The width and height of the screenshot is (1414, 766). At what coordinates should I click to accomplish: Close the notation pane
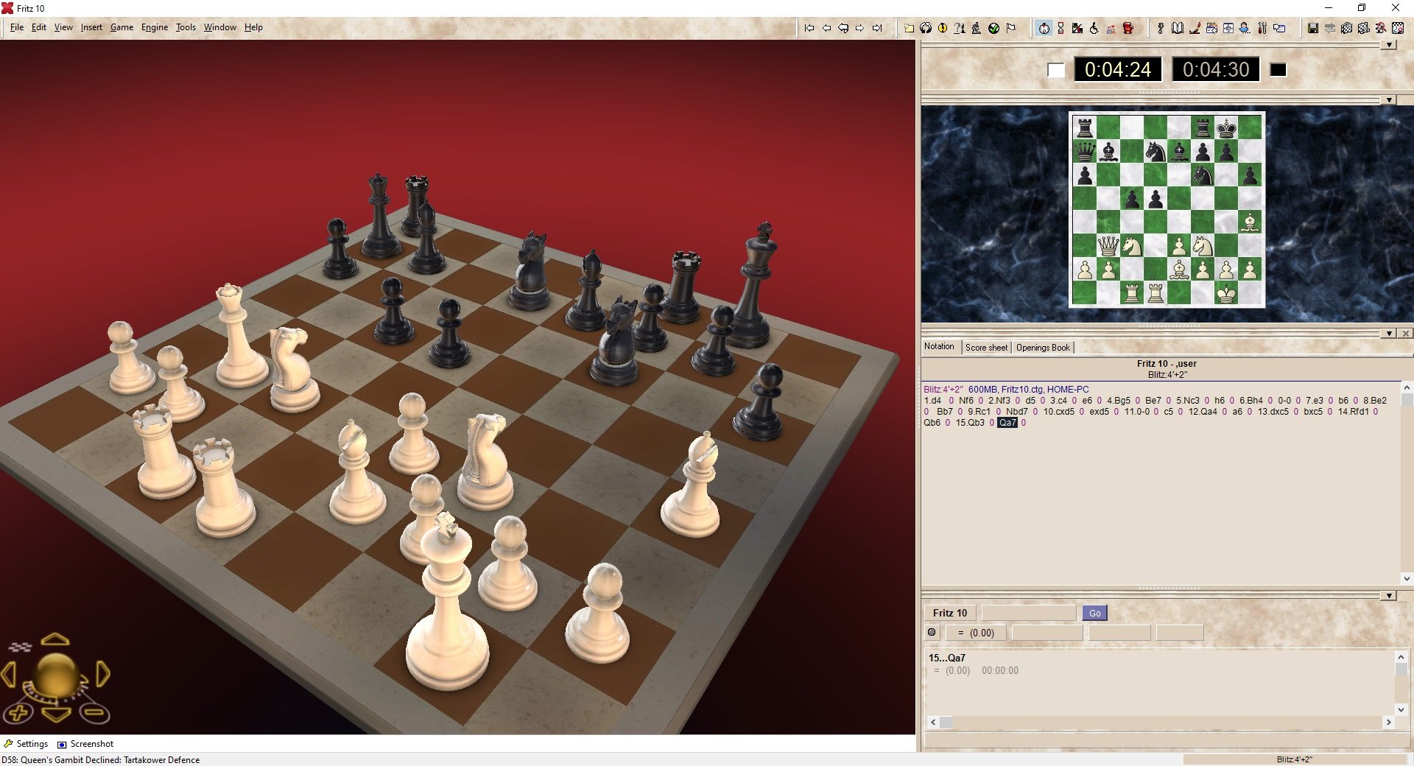(x=1405, y=334)
